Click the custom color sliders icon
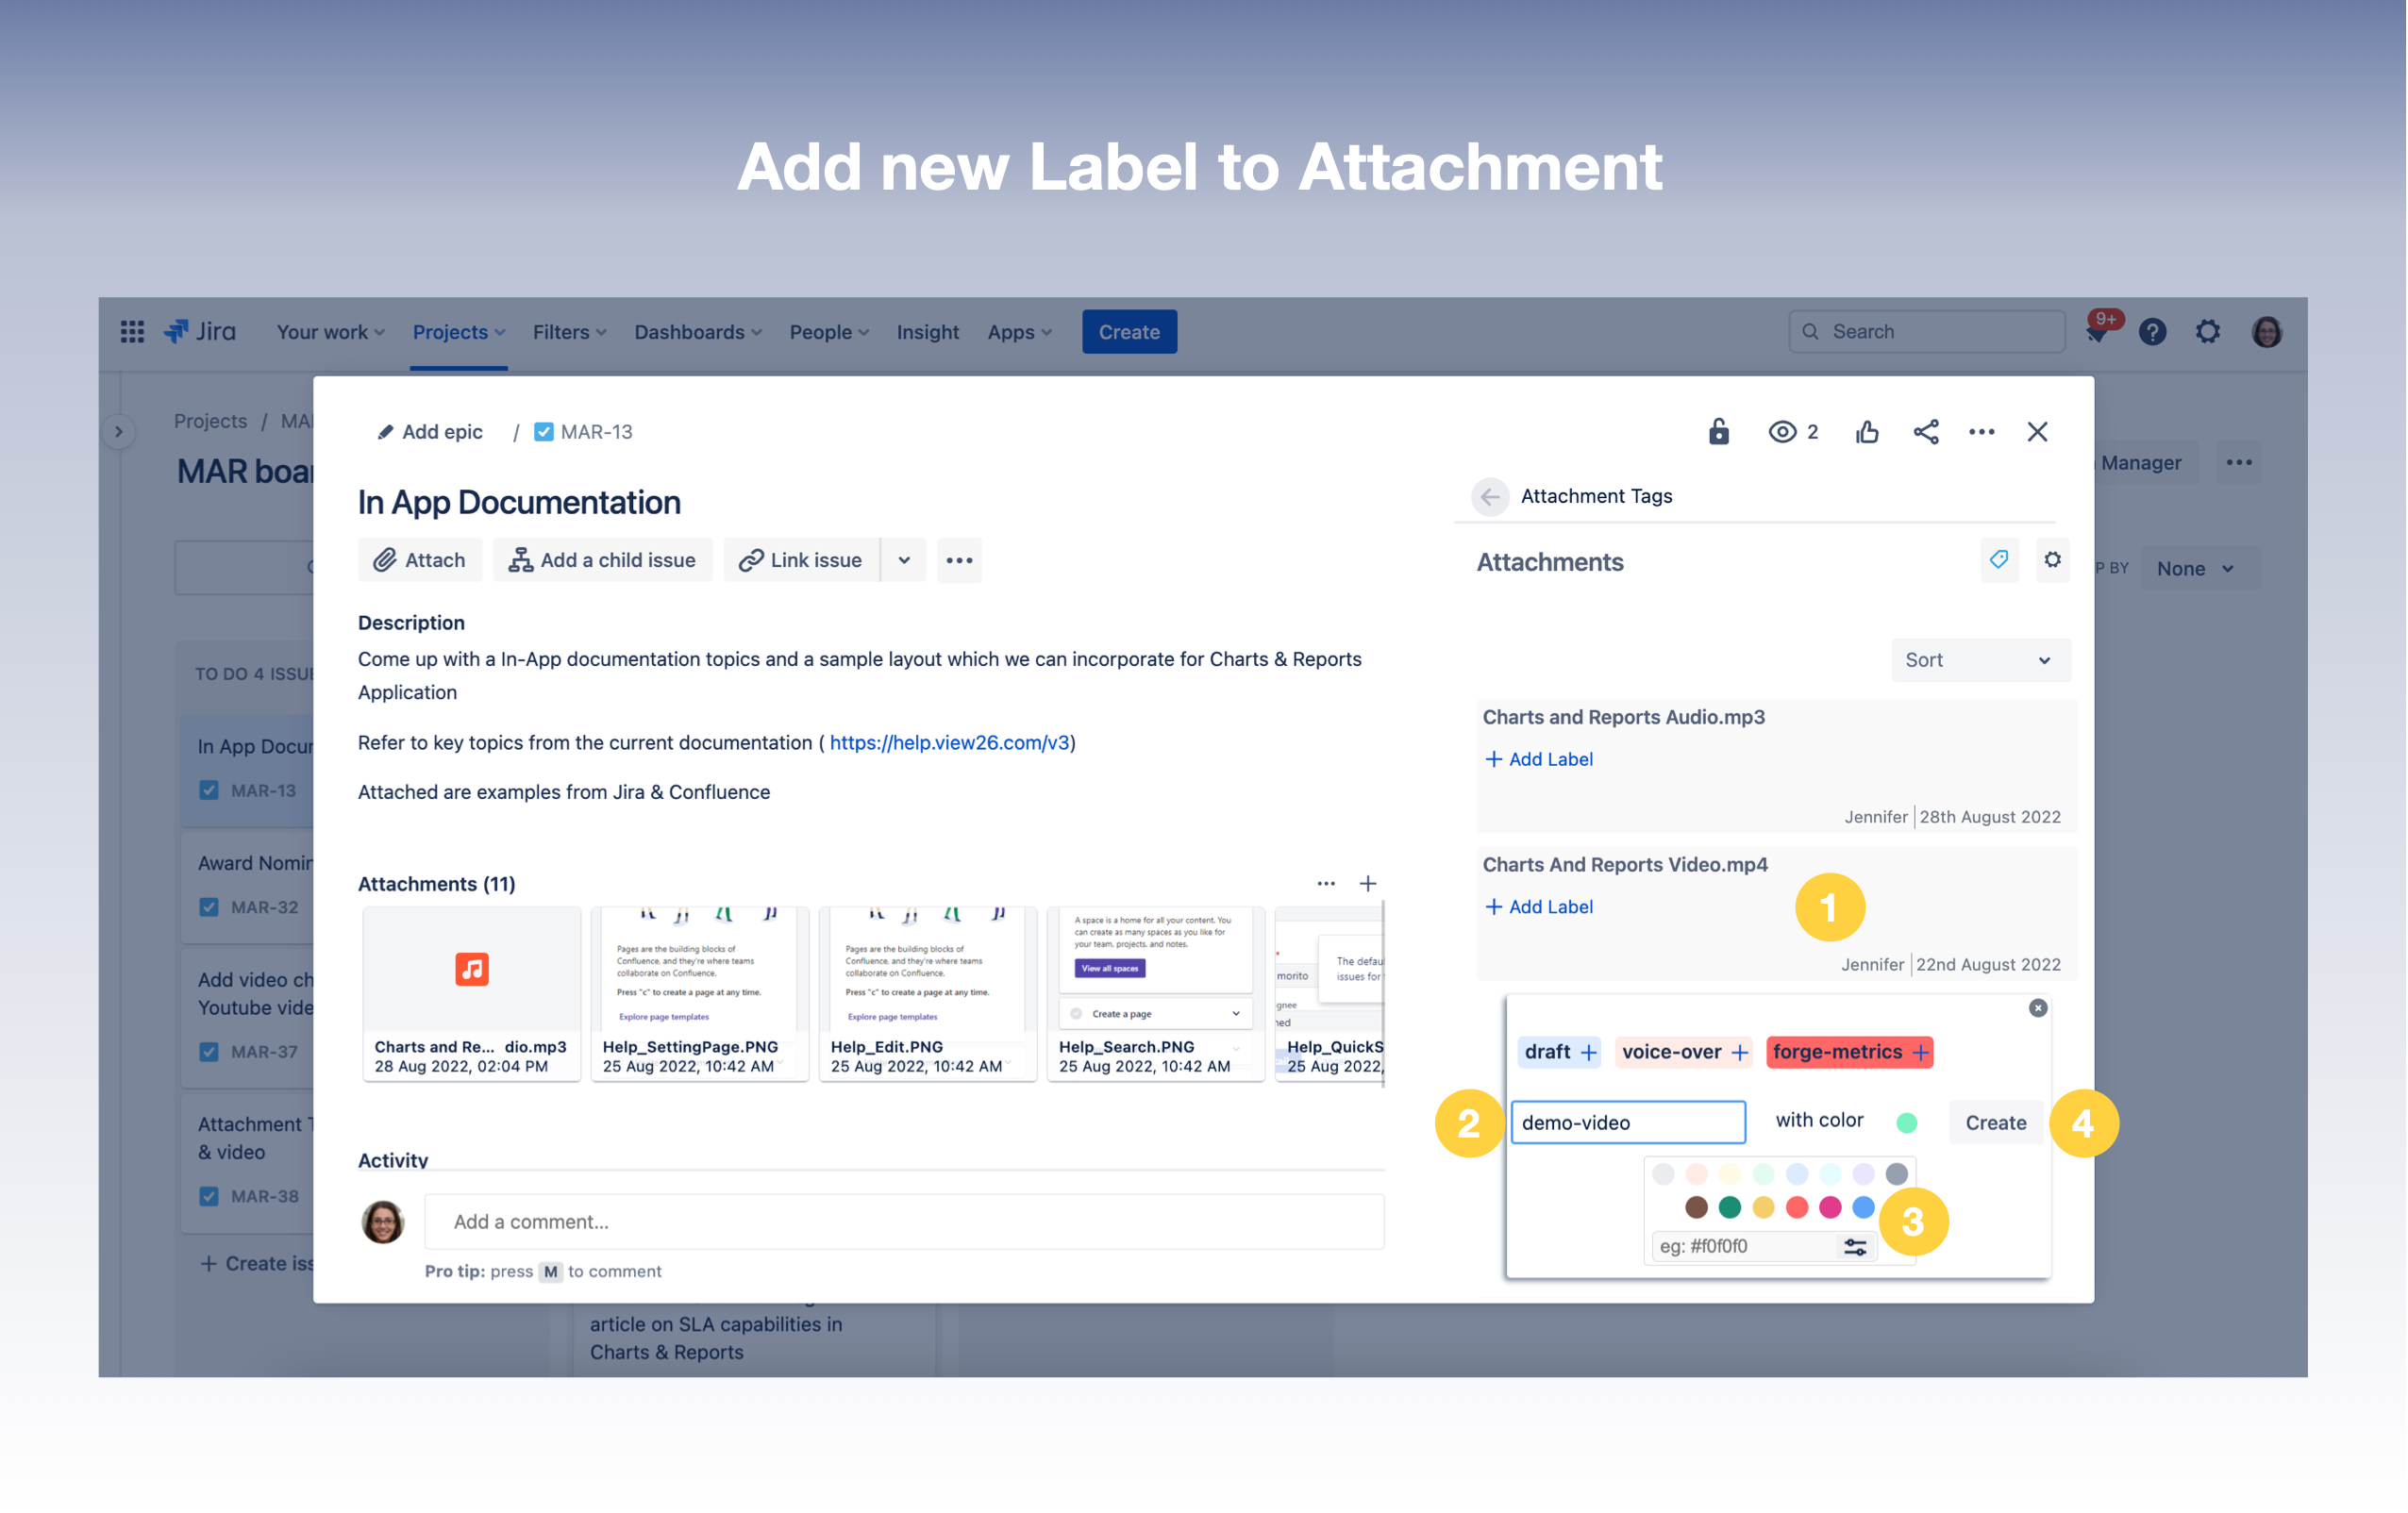The height and width of the screenshot is (1513, 2408). coord(1855,1247)
